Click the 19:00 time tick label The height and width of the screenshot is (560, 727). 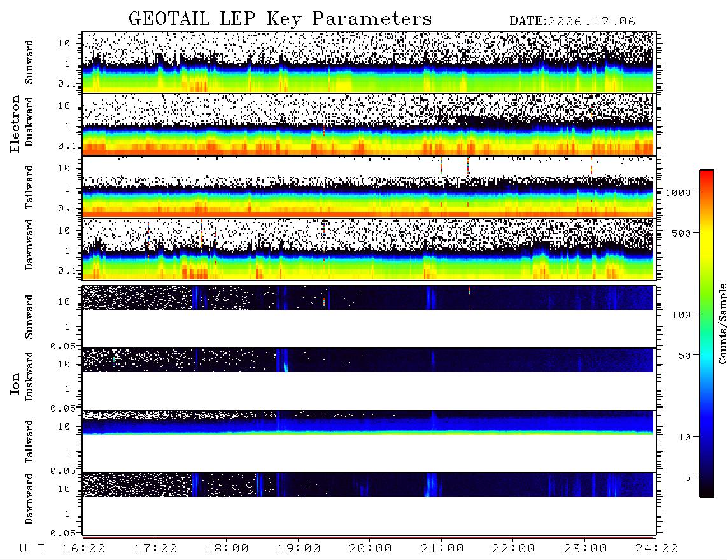(x=299, y=549)
